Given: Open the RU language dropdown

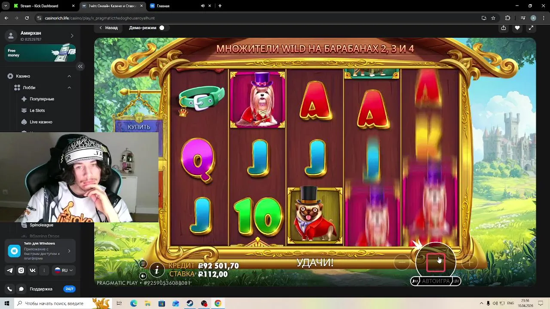Looking at the screenshot, I should [63, 270].
